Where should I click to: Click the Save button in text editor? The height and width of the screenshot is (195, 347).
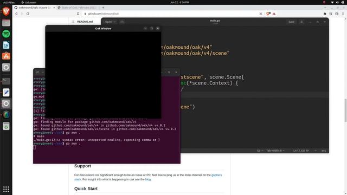click(291, 22)
